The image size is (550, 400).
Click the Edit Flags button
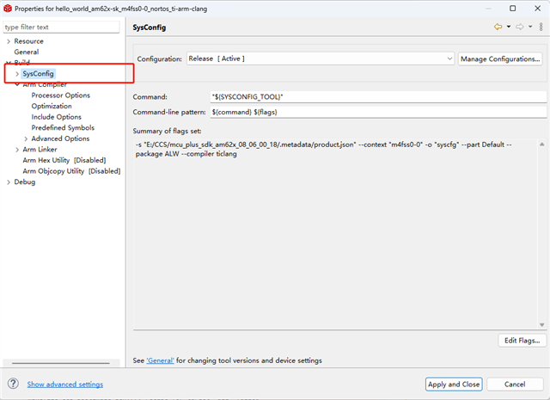point(522,341)
